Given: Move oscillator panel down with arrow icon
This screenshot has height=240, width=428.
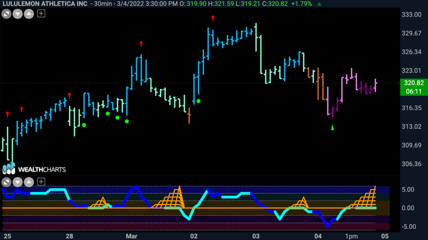Looking at the screenshot, I should point(18,182).
